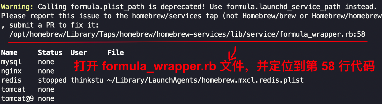Click the tomcat@9 service entry

tap(17, 99)
